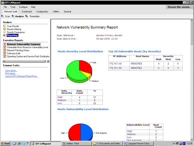Click the Discuss this version button
The image size is (194, 146).
point(180,7)
